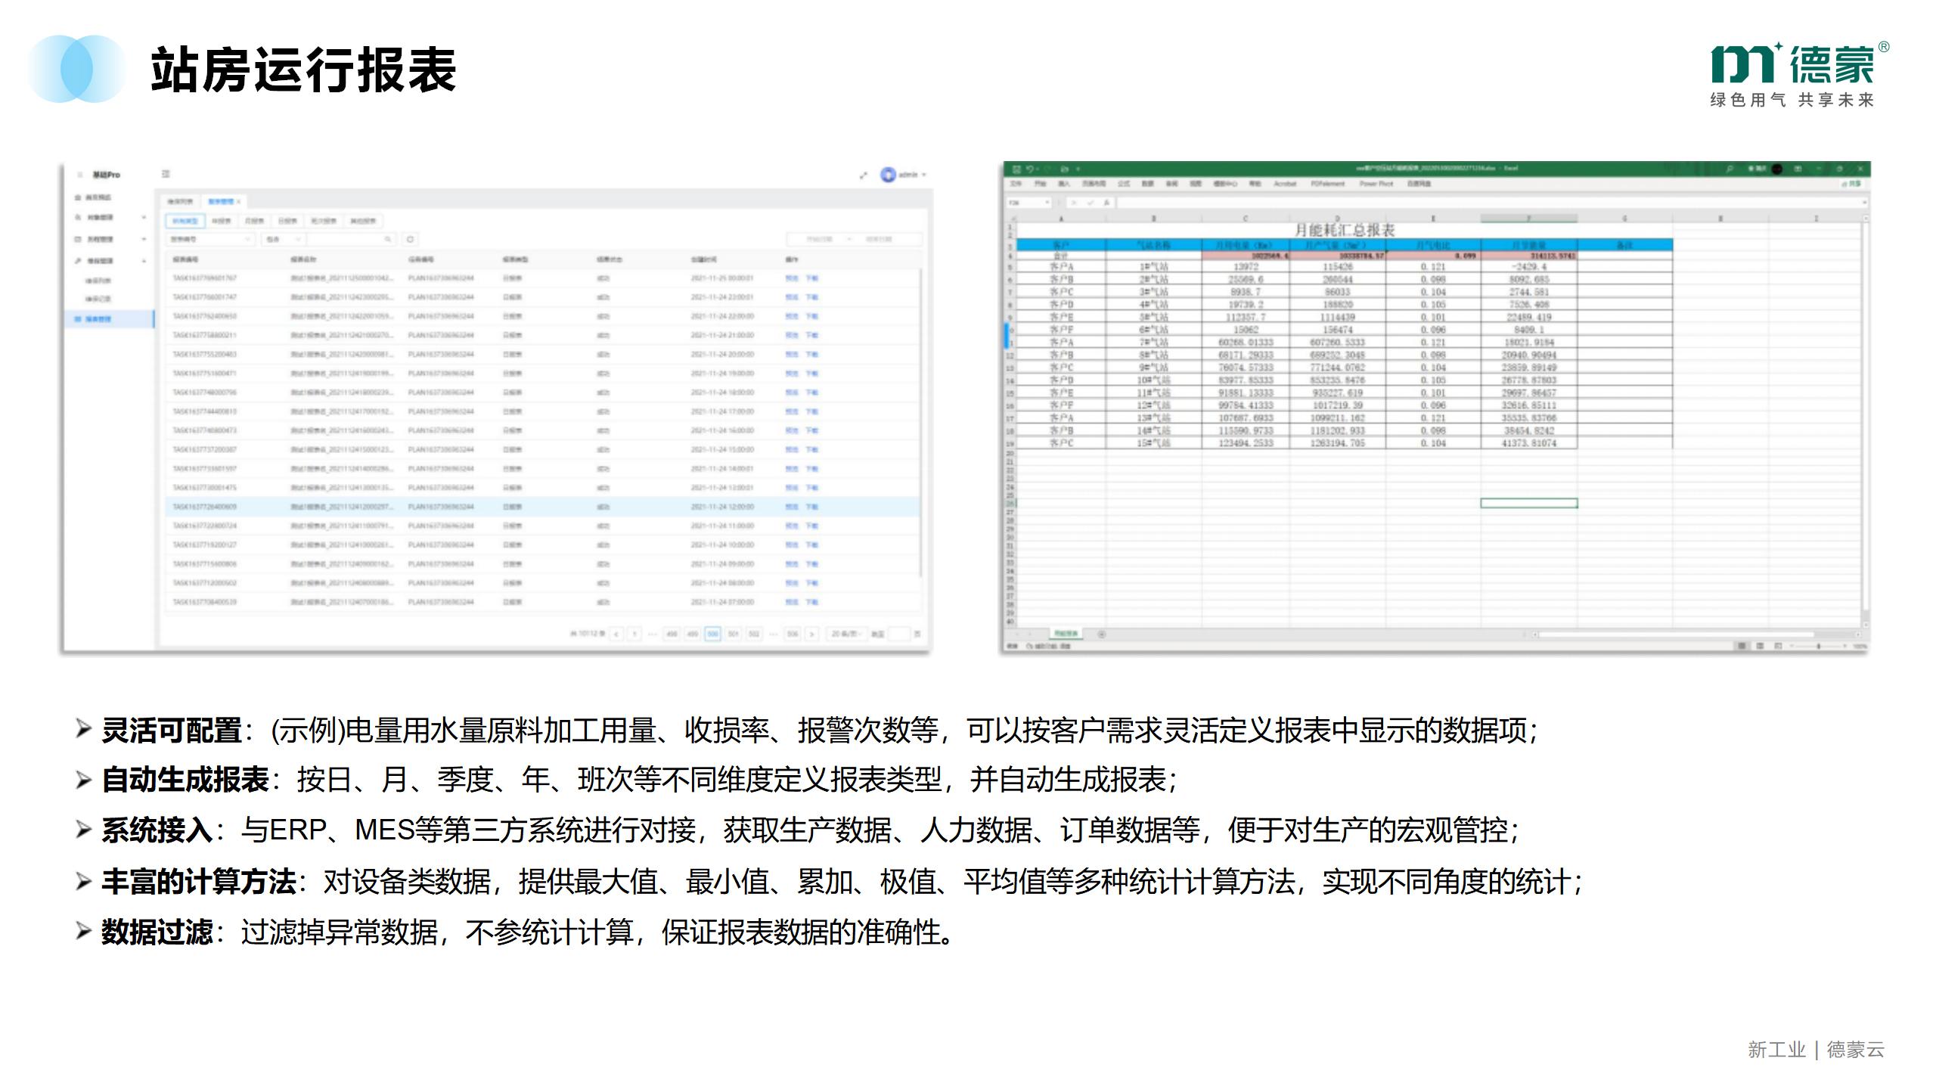Select page 501 in pagination
1936x1089 pixels.
point(733,634)
